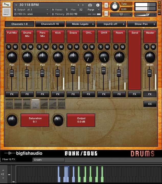The width and height of the screenshot is (162, 184).
Task: Click the Saturation amount knob
Action: tap(12, 120)
